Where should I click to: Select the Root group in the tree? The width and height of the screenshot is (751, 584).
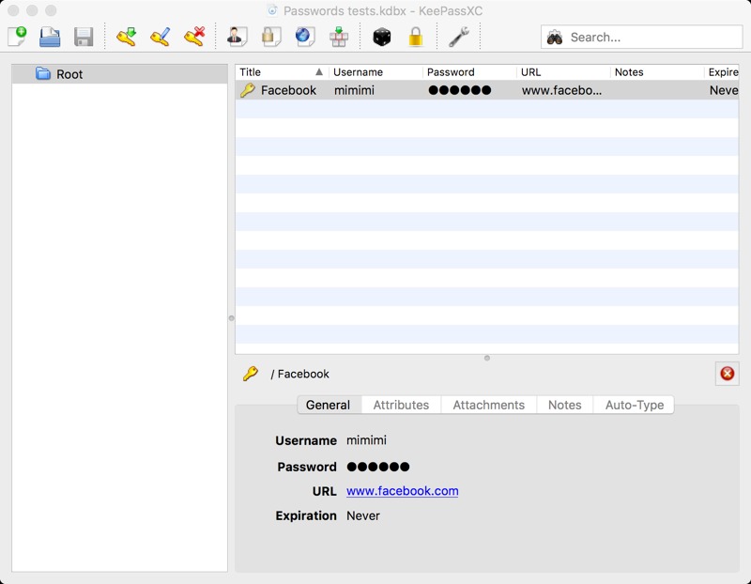coord(119,74)
